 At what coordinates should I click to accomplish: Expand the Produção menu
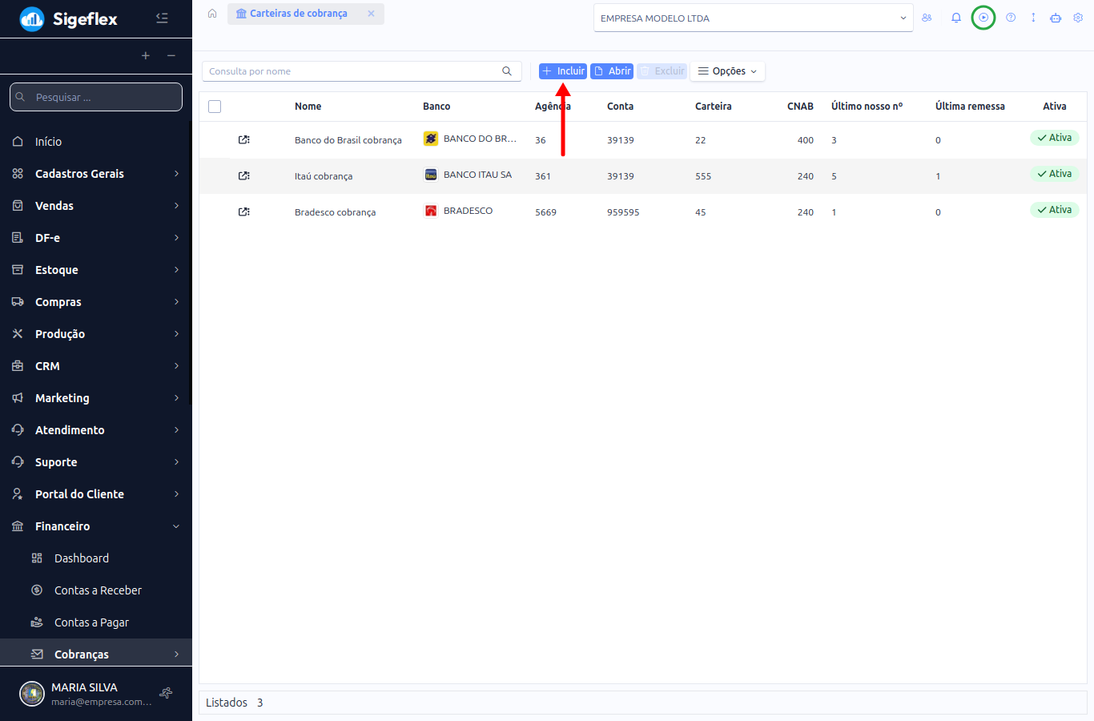click(96, 334)
